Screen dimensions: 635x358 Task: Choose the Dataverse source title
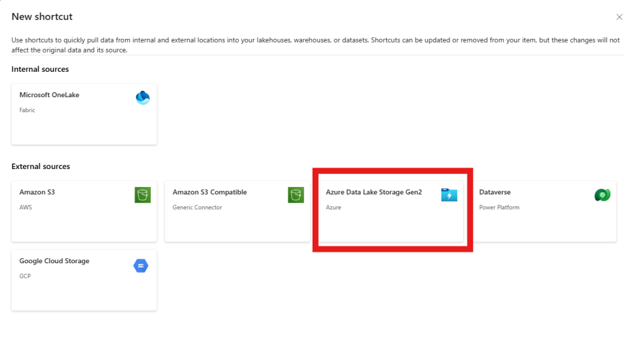coord(495,192)
